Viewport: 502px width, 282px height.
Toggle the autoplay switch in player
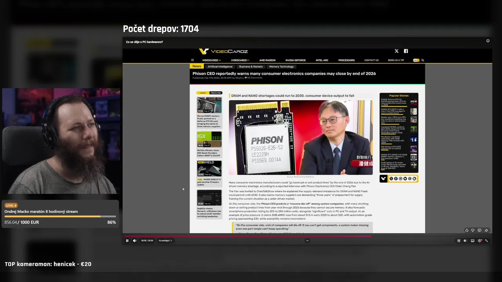(466, 240)
